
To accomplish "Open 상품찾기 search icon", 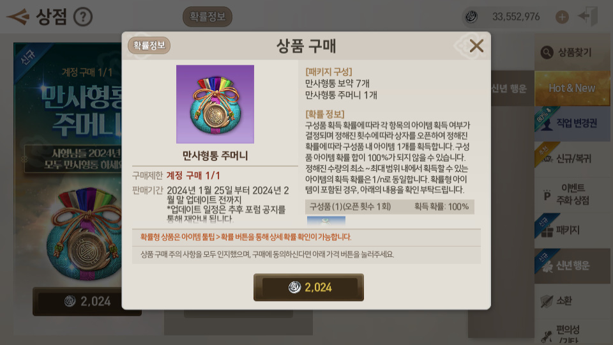I will pyautogui.click(x=547, y=52).
